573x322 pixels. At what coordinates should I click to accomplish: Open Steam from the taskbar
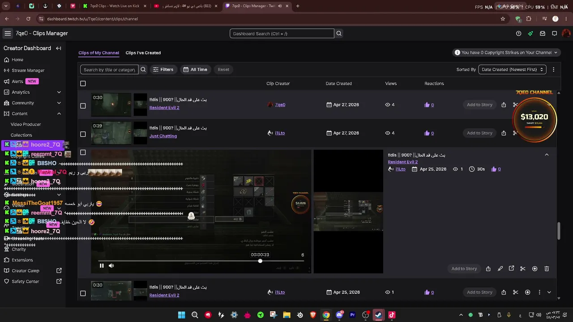[379, 315]
